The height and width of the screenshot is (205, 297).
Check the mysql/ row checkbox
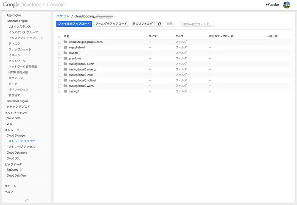click(x=60, y=53)
